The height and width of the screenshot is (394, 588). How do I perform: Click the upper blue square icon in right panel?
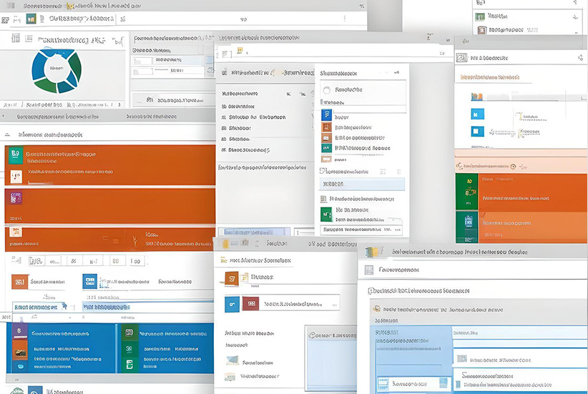click(477, 113)
